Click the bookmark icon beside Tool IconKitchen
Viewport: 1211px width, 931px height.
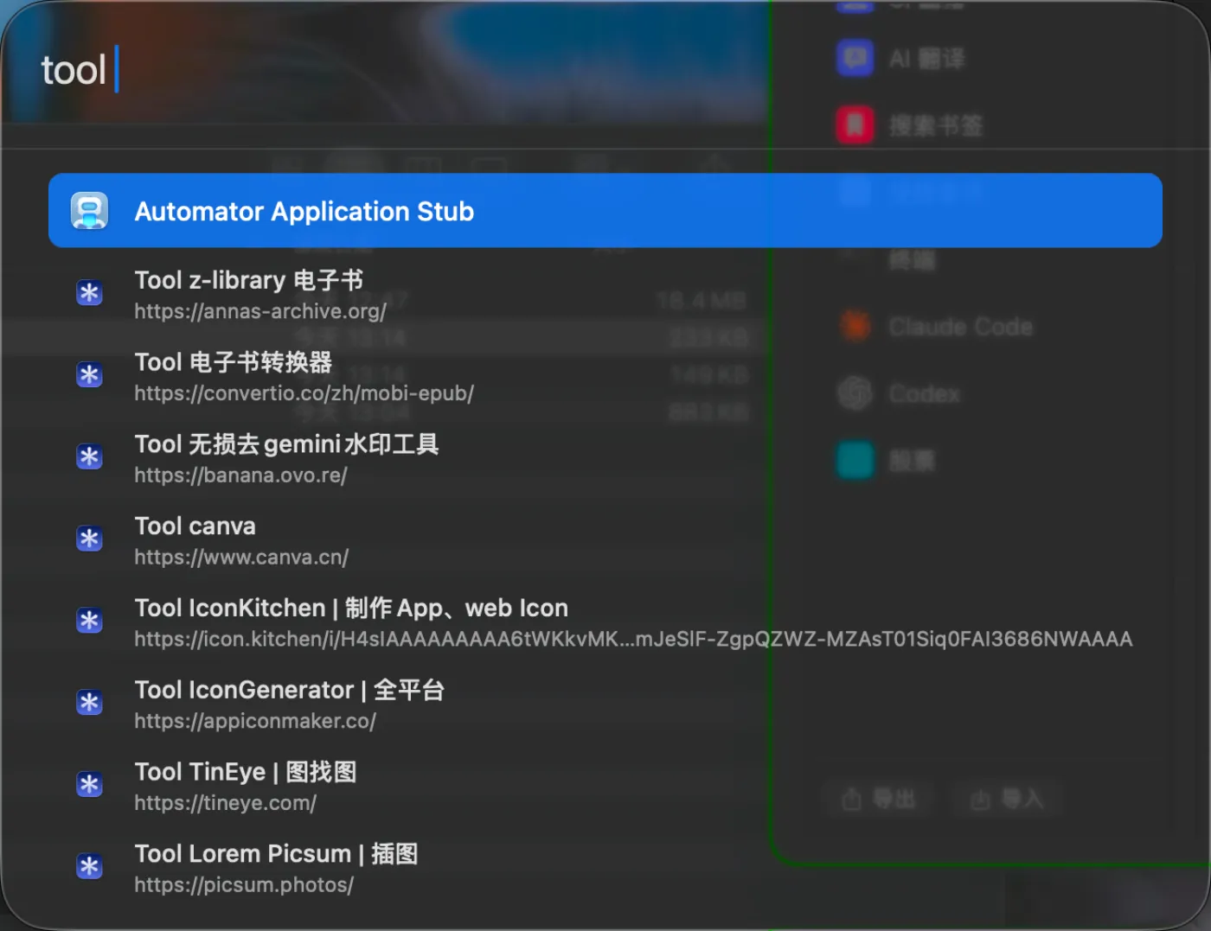pos(89,621)
